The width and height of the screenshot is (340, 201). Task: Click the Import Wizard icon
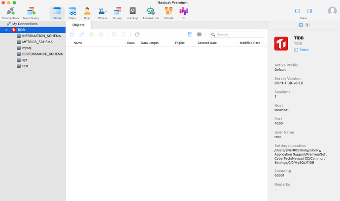114,34
